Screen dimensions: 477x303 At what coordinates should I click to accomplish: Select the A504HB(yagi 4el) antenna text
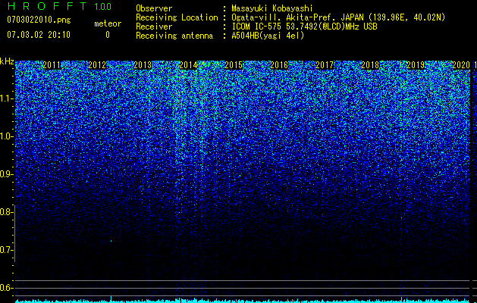[x=268, y=36]
